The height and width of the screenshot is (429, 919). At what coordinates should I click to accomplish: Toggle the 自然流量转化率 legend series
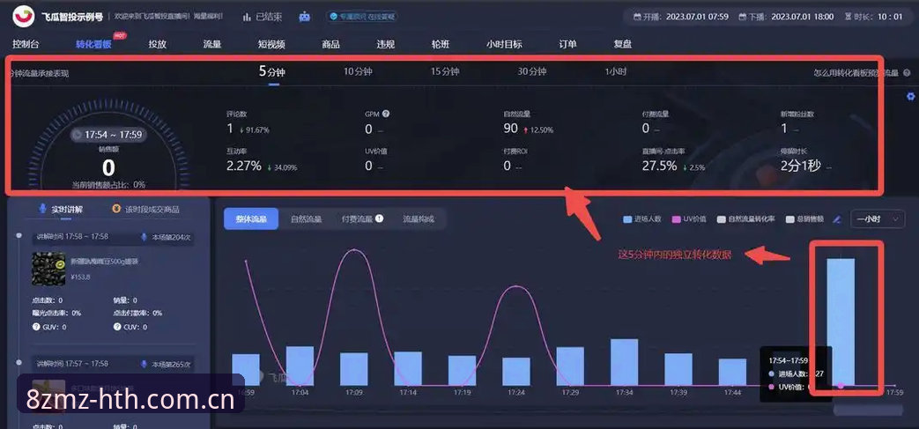pyautogui.click(x=746, y=219)
